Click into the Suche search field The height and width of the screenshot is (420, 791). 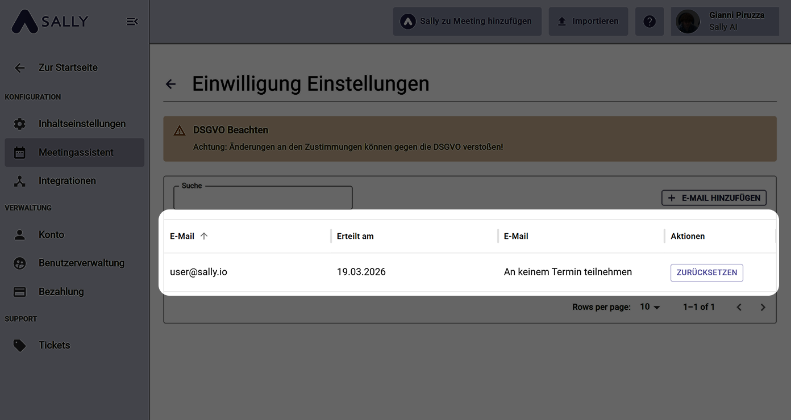tap(263, 199)
